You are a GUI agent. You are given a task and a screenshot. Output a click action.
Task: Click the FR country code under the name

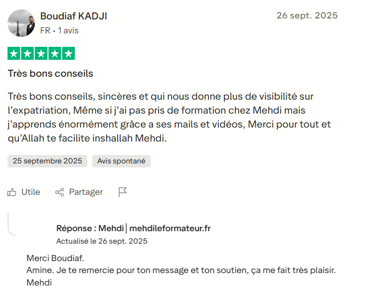(45, 30)
